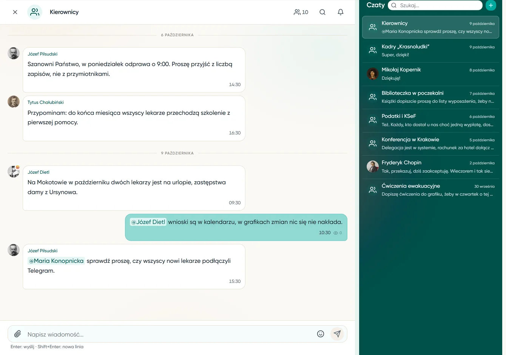Screen dimensions: 506x355
Task: Attach a file with the paperclip icon
Action: (18, 334)
